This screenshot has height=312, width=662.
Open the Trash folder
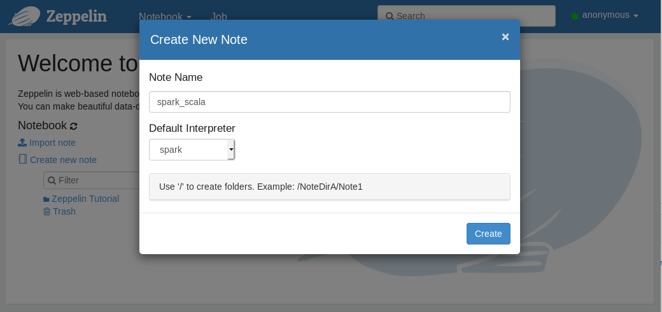click(x=64, y=211)
